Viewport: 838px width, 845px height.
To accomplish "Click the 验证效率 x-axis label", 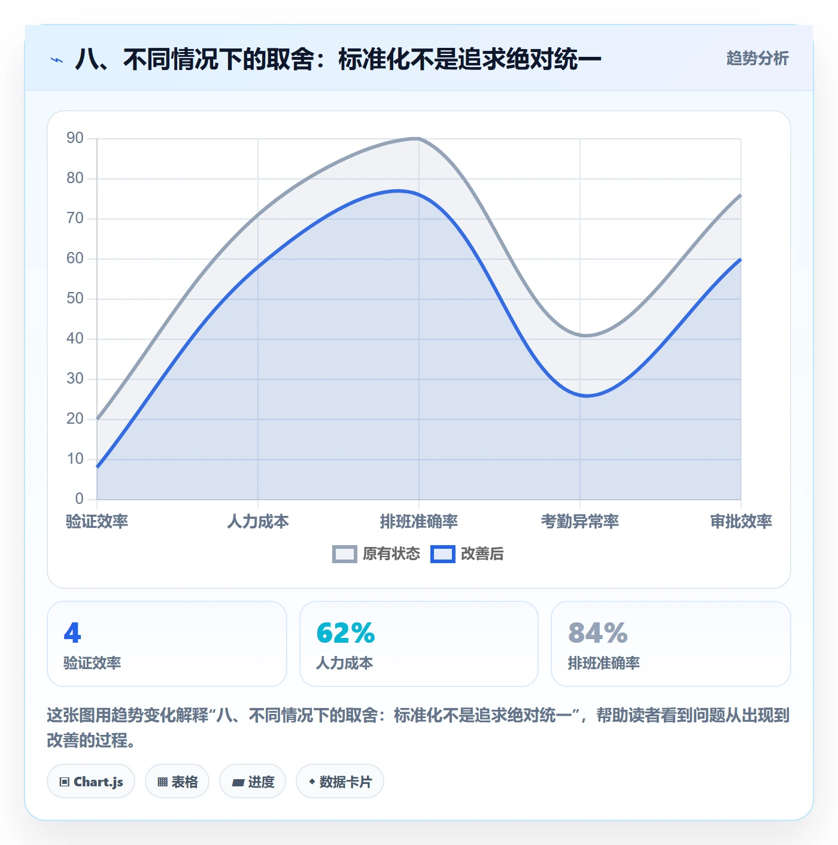I will [97, 521].
